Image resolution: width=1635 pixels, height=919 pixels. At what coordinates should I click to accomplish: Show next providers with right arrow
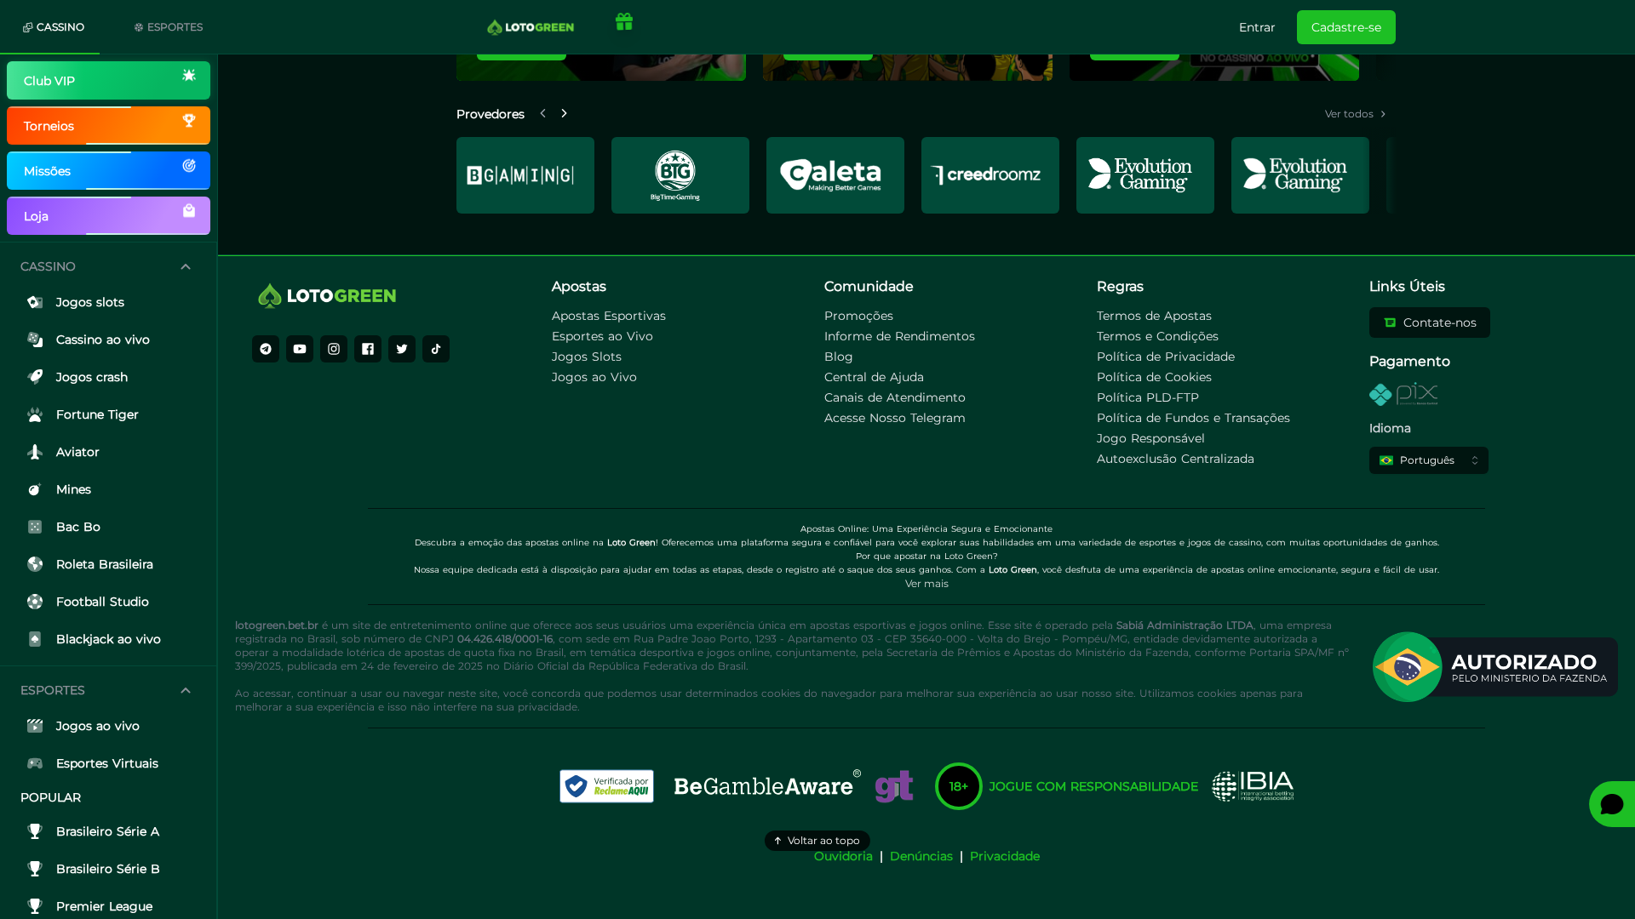(x=564, y=113)
